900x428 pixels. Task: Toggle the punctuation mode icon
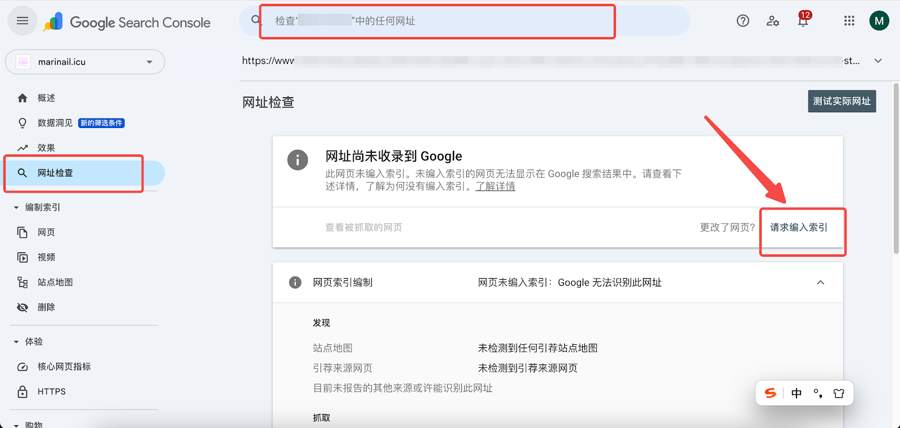coord(818,393)
